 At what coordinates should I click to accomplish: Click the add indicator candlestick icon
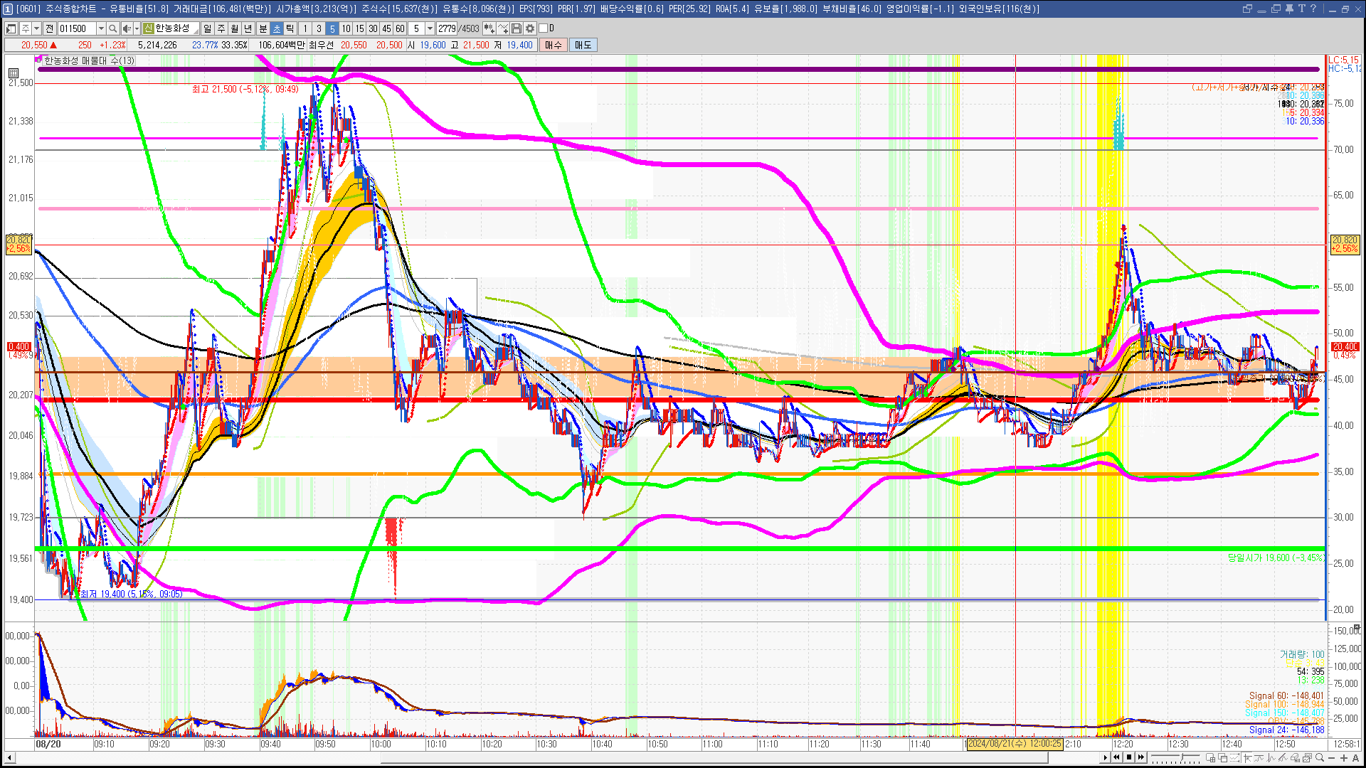tap(489, 28)
